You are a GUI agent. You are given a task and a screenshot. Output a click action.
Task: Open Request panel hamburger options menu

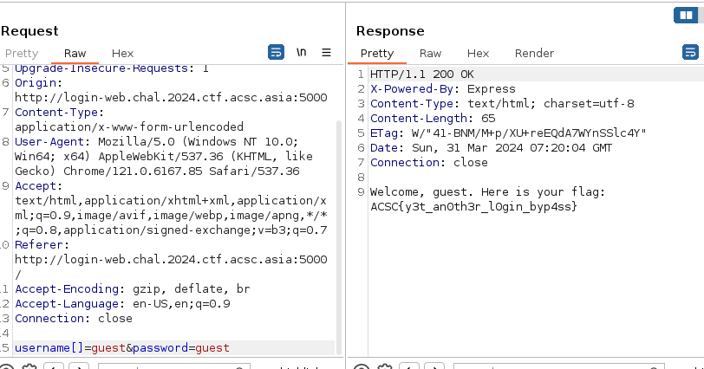tap(326, 53)
